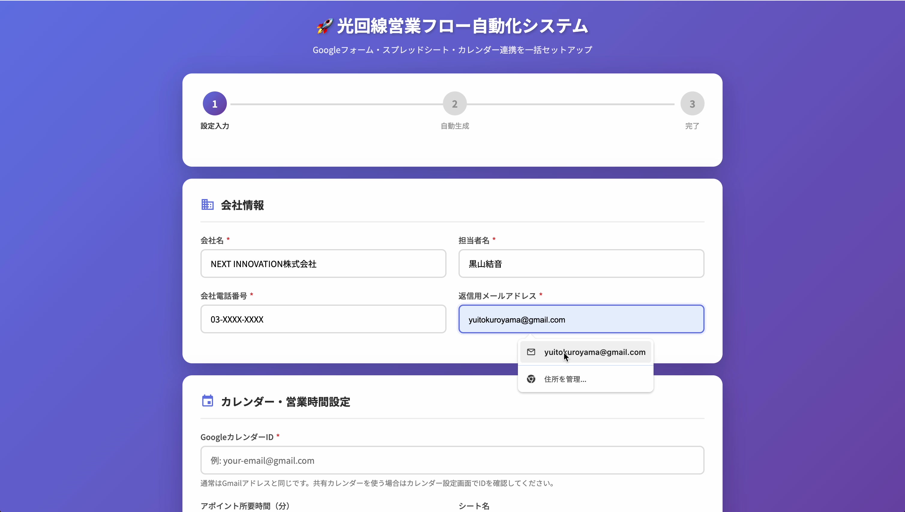Image resolution: width=905 pixels, height=512 pixels.
Task: Click the progress bar between step 1 and 2
Action: 334,103
